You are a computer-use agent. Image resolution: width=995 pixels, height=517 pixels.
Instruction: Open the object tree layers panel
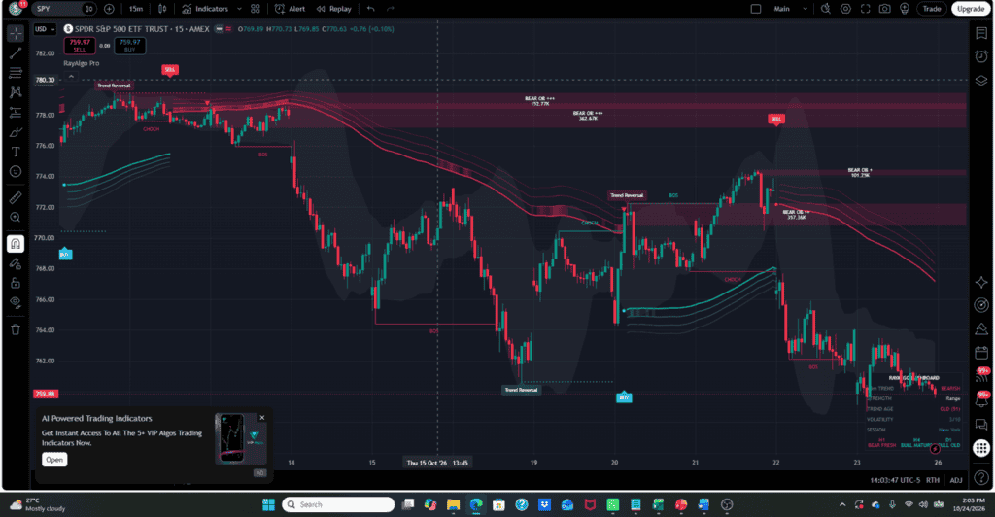tap(981, 80)
